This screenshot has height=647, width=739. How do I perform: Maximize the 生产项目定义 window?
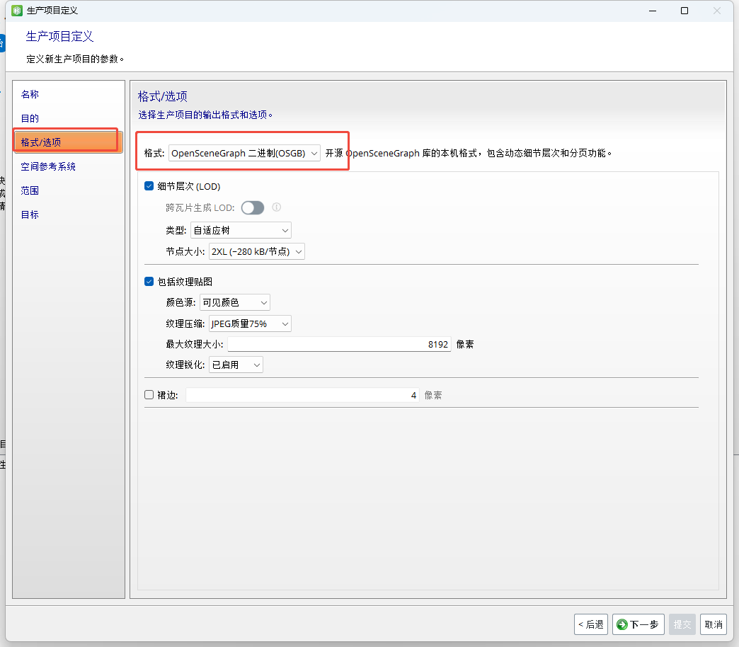tap(684, 11)
